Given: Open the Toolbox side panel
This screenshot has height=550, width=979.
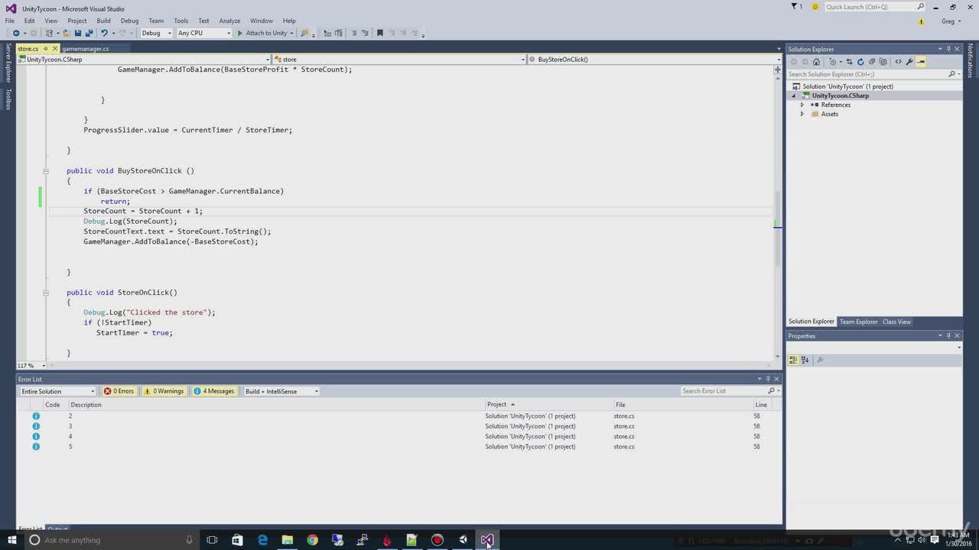Looking at the screenshot, I should click(8, 99).
